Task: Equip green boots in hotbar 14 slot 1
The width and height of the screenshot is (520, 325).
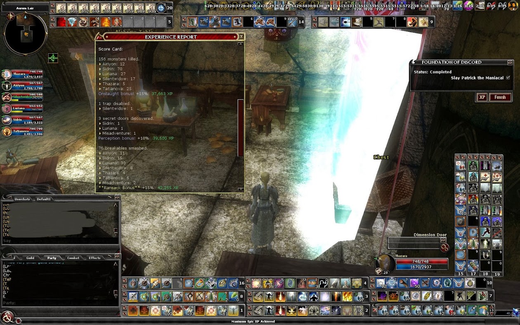Action: [192, 22]
